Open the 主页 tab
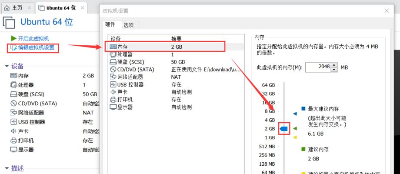400x174 pixels. tap(17, 8)
